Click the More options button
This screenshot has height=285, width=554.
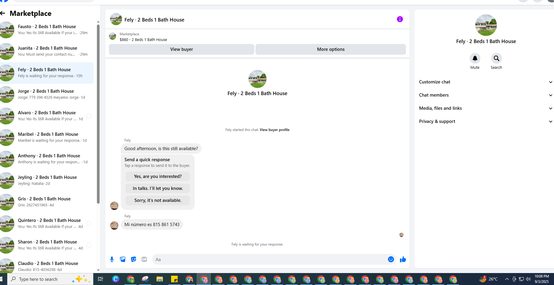331,49
